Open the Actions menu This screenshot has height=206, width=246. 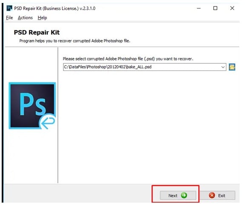25,18
